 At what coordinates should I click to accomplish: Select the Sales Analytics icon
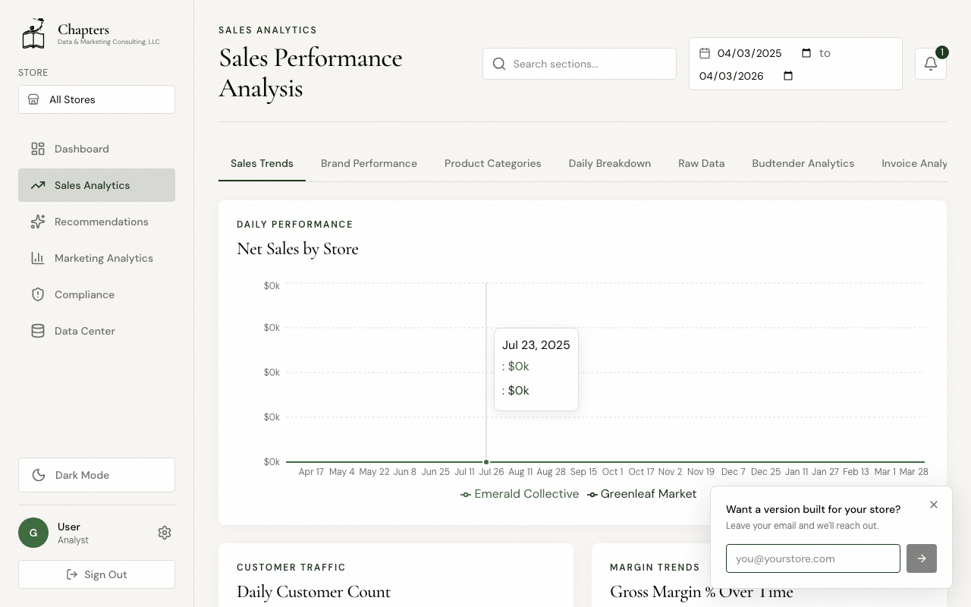click(x=37, y=185)
